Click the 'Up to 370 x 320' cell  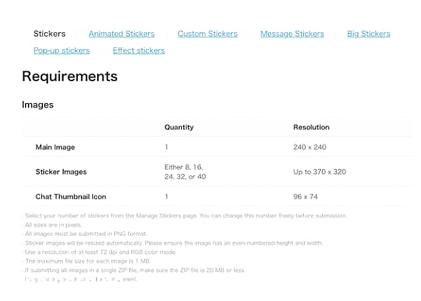pos(319,172)
